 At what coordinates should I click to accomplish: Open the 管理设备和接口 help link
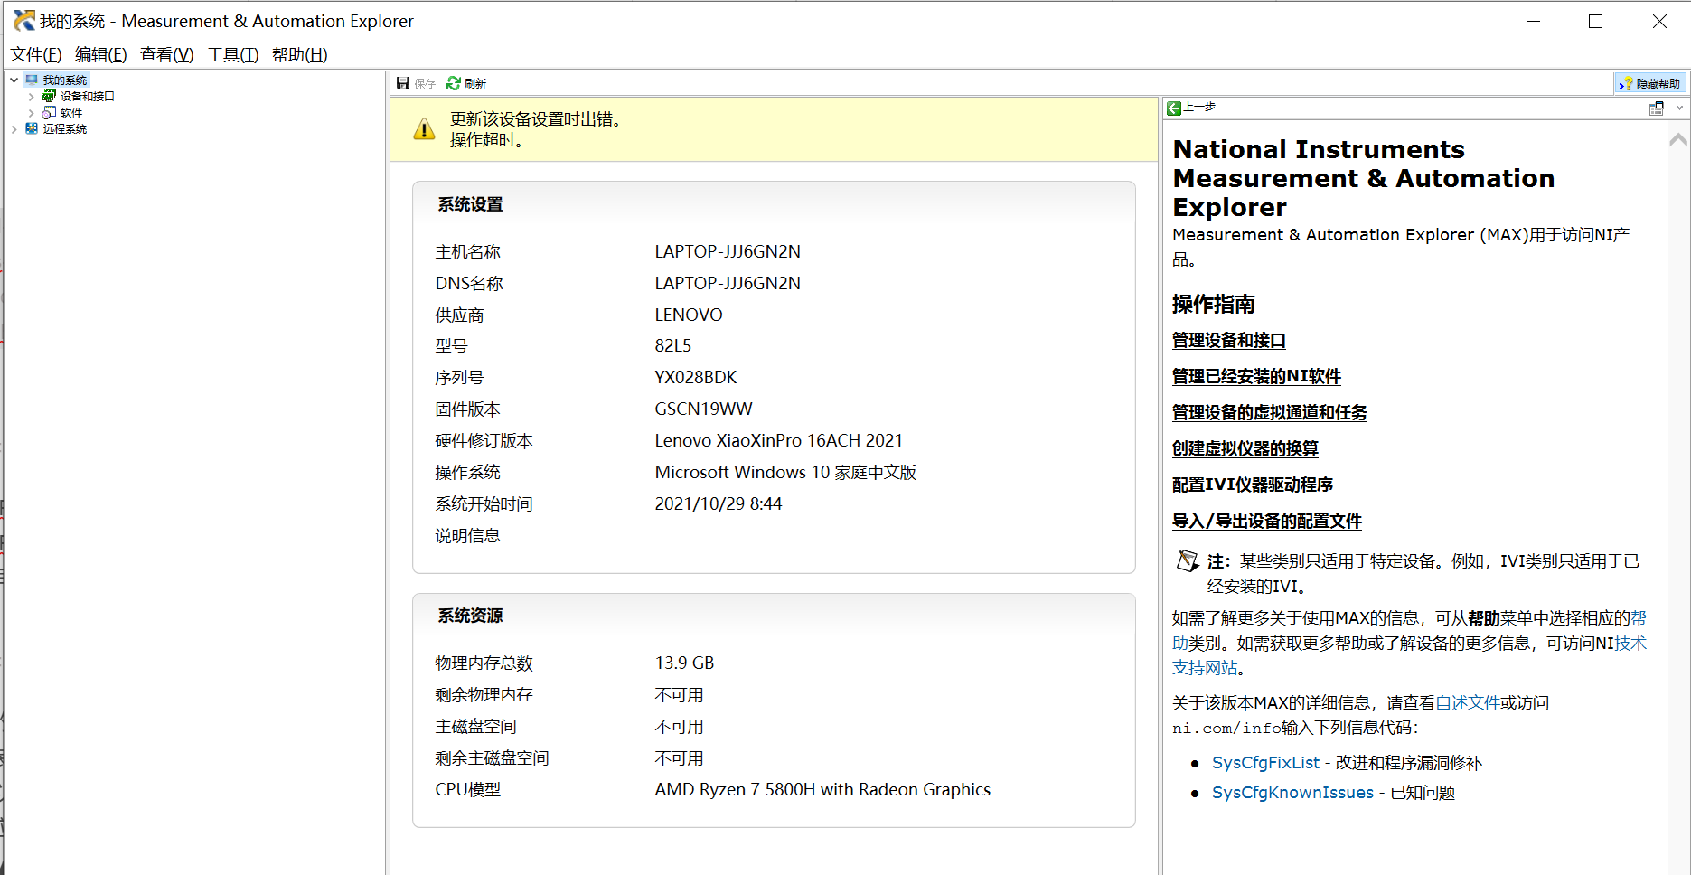coord(1228,341)
